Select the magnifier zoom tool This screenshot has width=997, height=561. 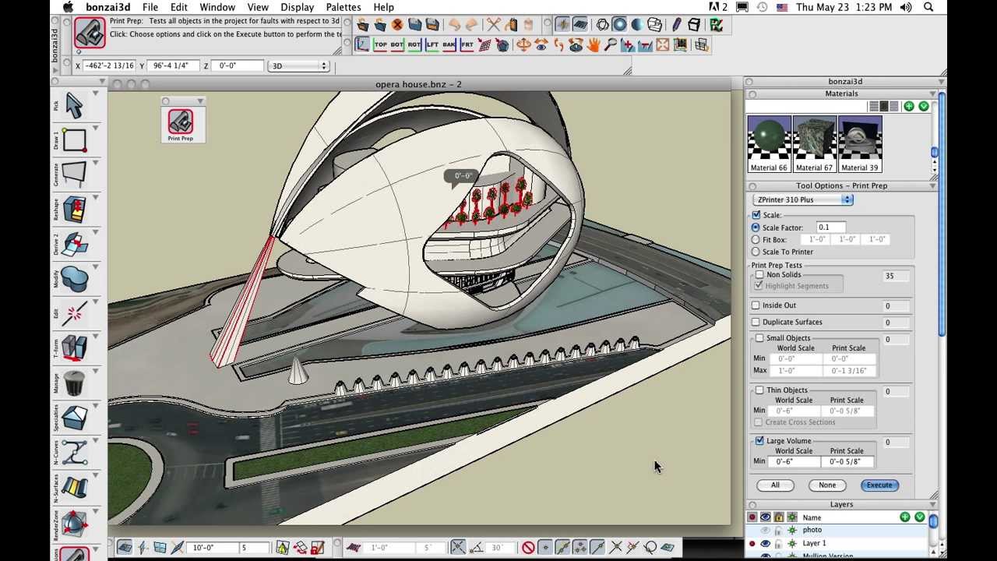611,45
